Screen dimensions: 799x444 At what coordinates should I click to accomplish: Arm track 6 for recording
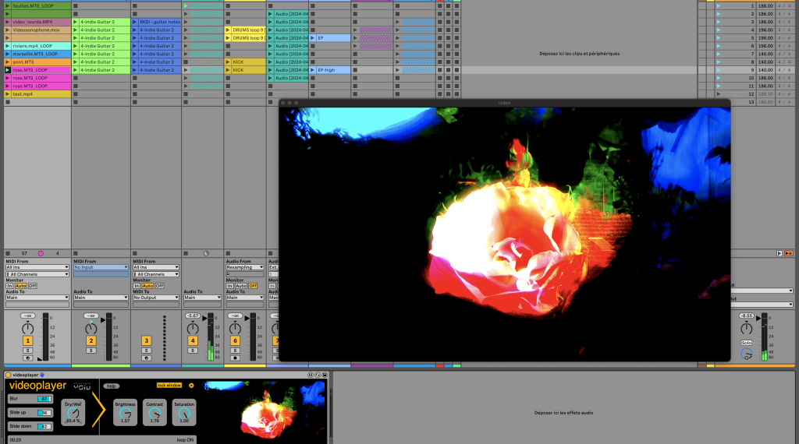(235, 358)
